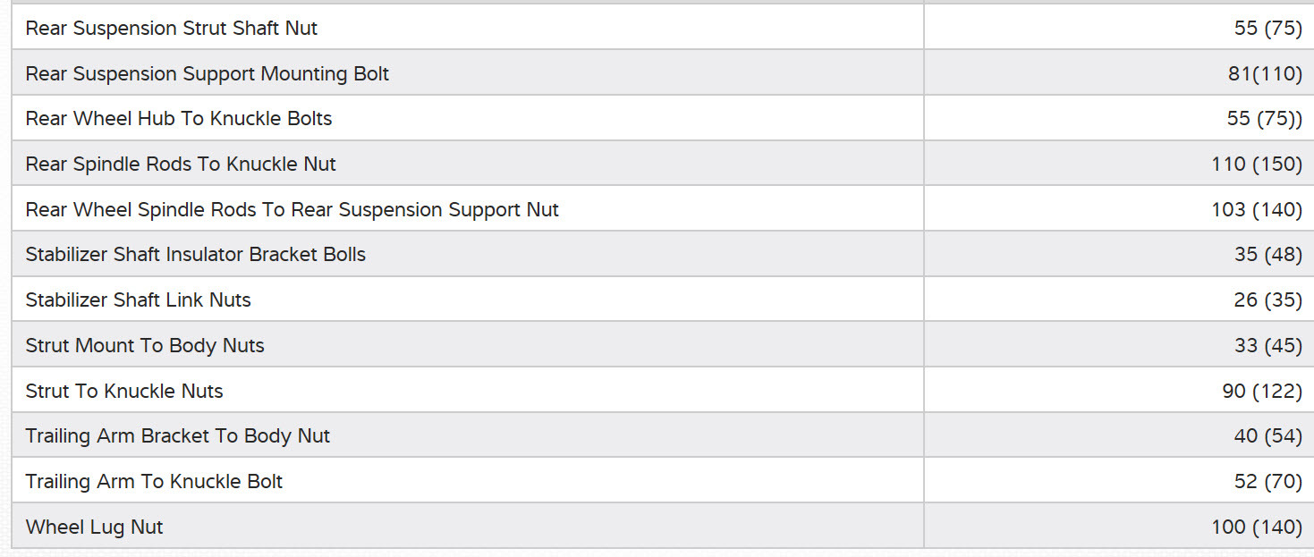The width and height of the screenshot is (1314, 557).
Task: Click the Rear Wheel Hub To Knuckle Bolts label
Action: tap(179, 119)
